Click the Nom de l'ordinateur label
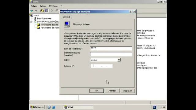 (x=73, y=49)
